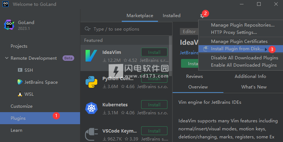Open the What's New tab

pos(254,87)
